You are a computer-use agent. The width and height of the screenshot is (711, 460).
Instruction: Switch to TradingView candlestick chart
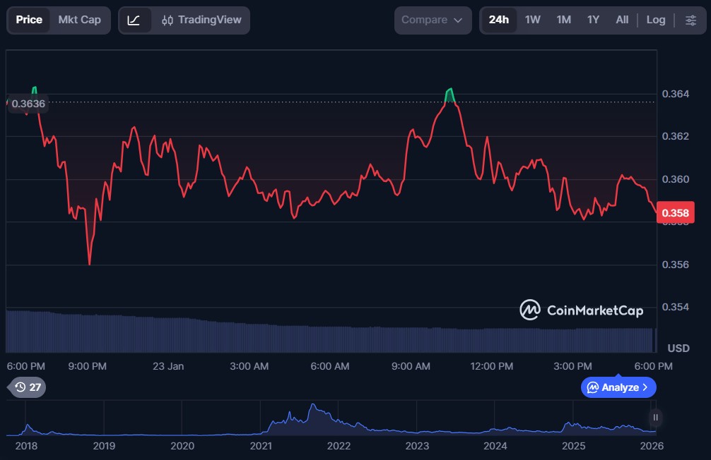pos(201,20)
